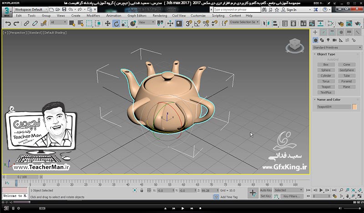
Task: Switch to the Create panel plus tab
Action: pos(315,32)
